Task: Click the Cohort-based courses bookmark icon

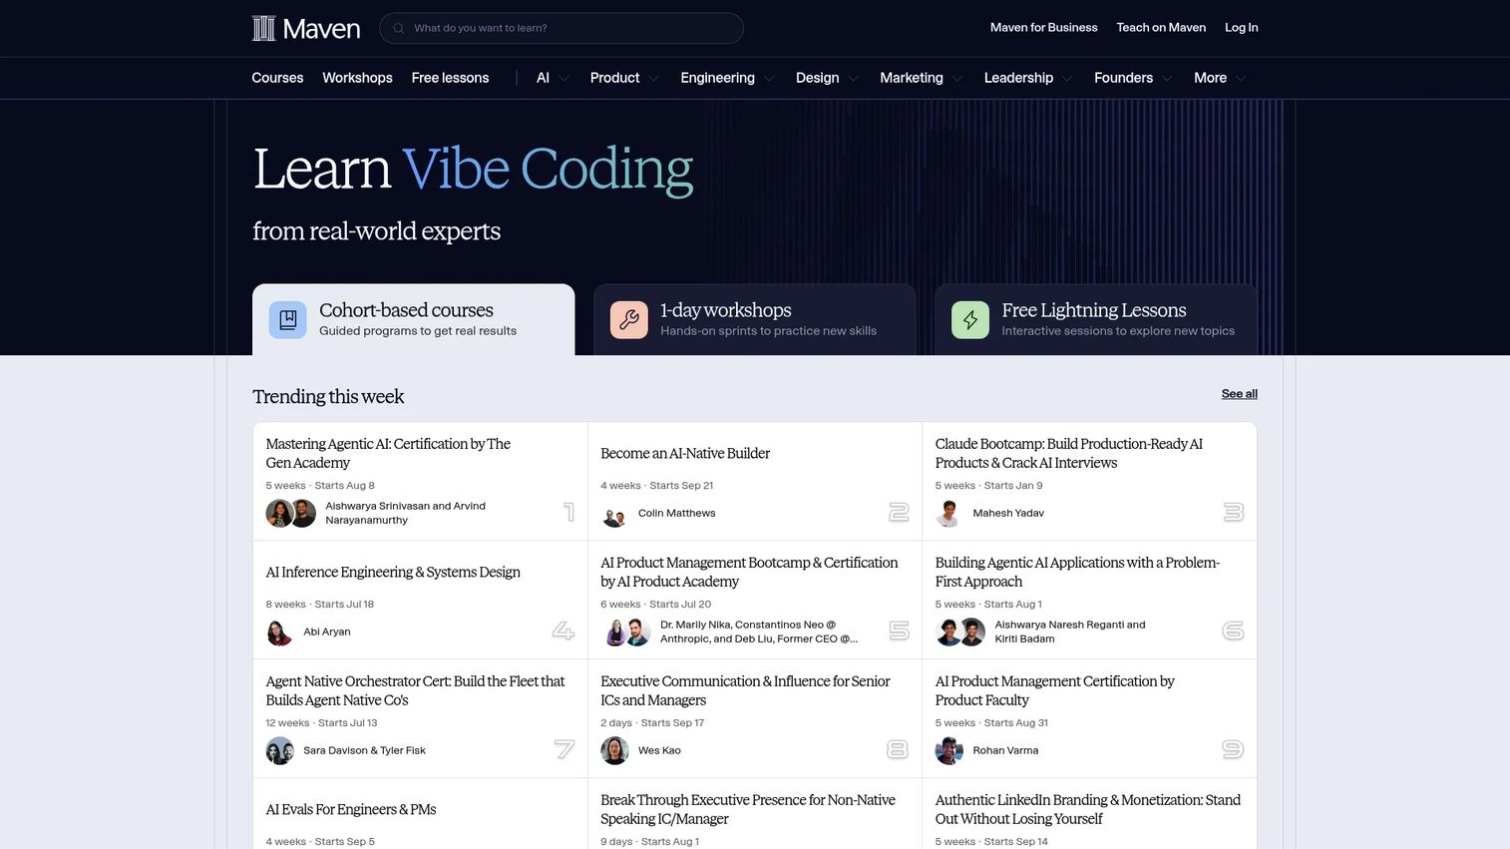Action: click(x=288, y=320)
